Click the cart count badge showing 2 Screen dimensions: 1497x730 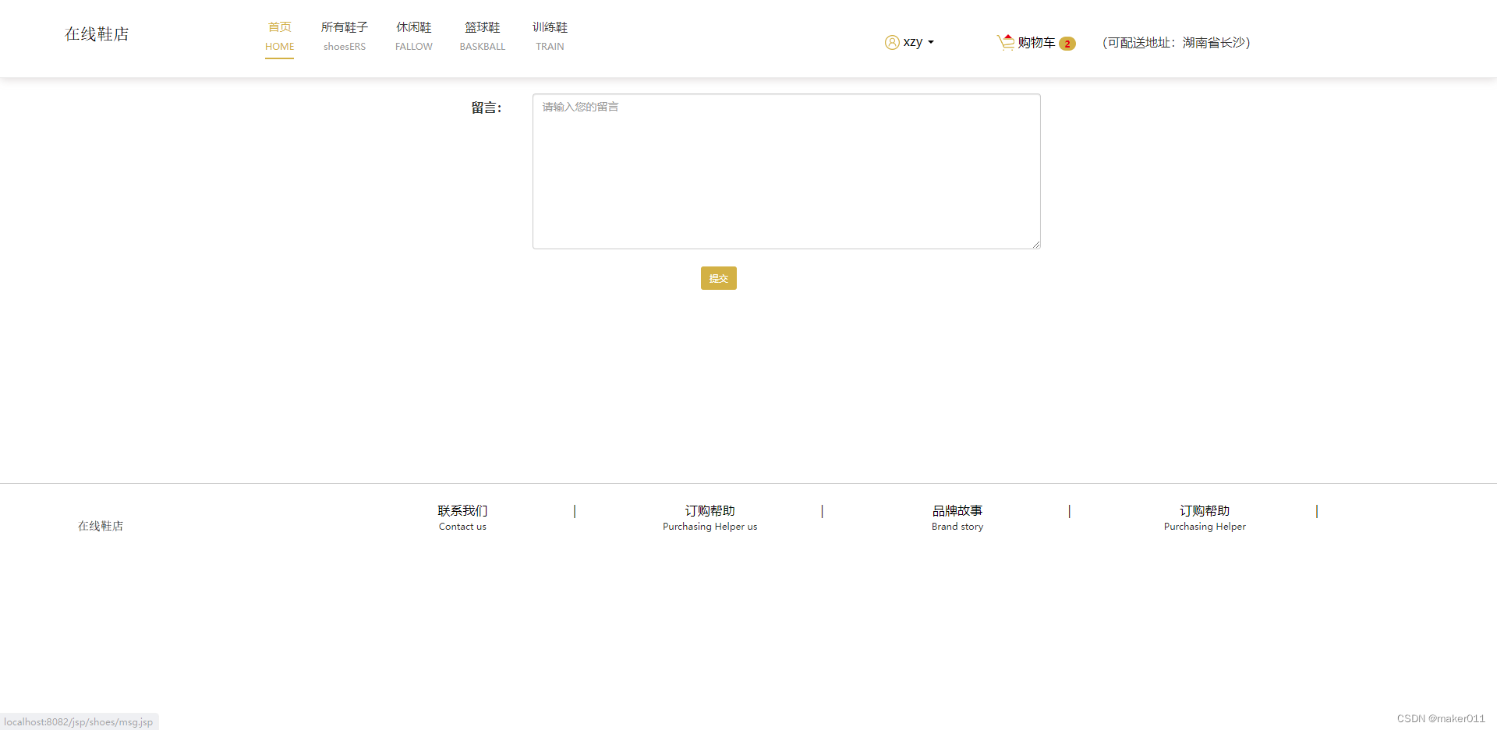pyautogui.click(x=1067, y=44)
